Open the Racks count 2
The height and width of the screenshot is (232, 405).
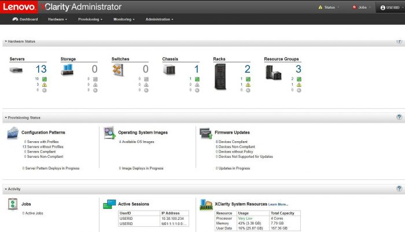[x=248, y=69]
